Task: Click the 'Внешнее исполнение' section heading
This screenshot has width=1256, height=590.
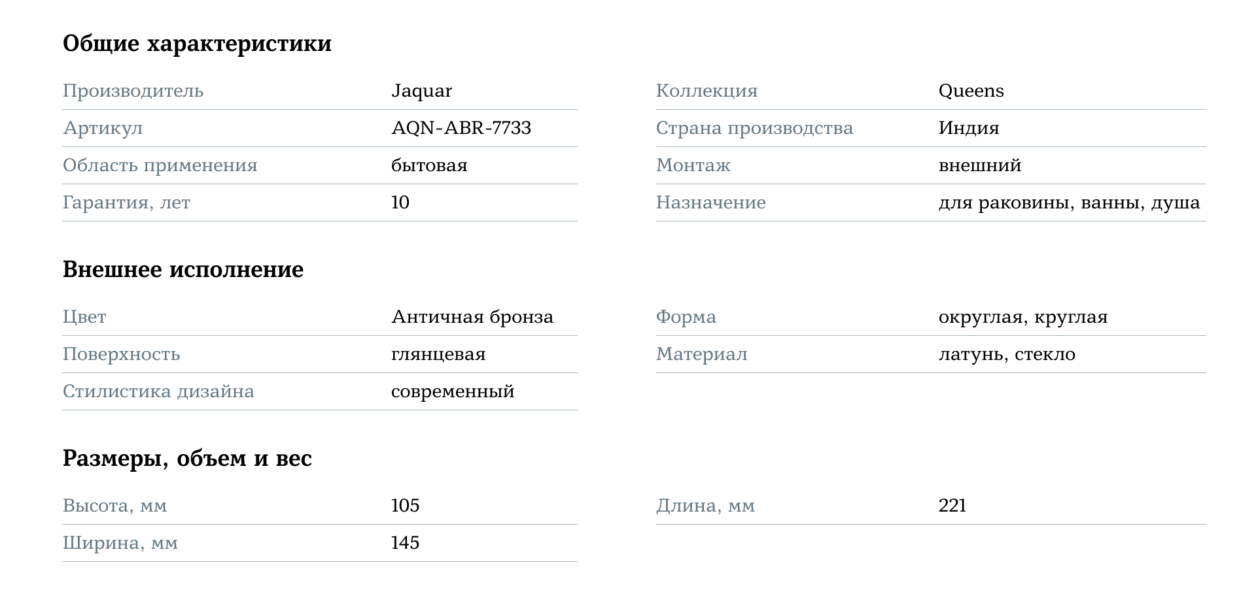Action: pos(183,270)
